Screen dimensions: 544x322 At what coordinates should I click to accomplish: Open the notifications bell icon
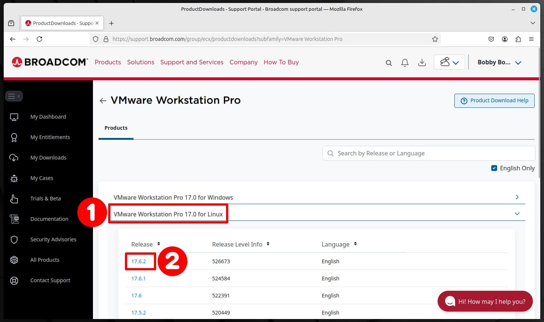click(405, 62)
